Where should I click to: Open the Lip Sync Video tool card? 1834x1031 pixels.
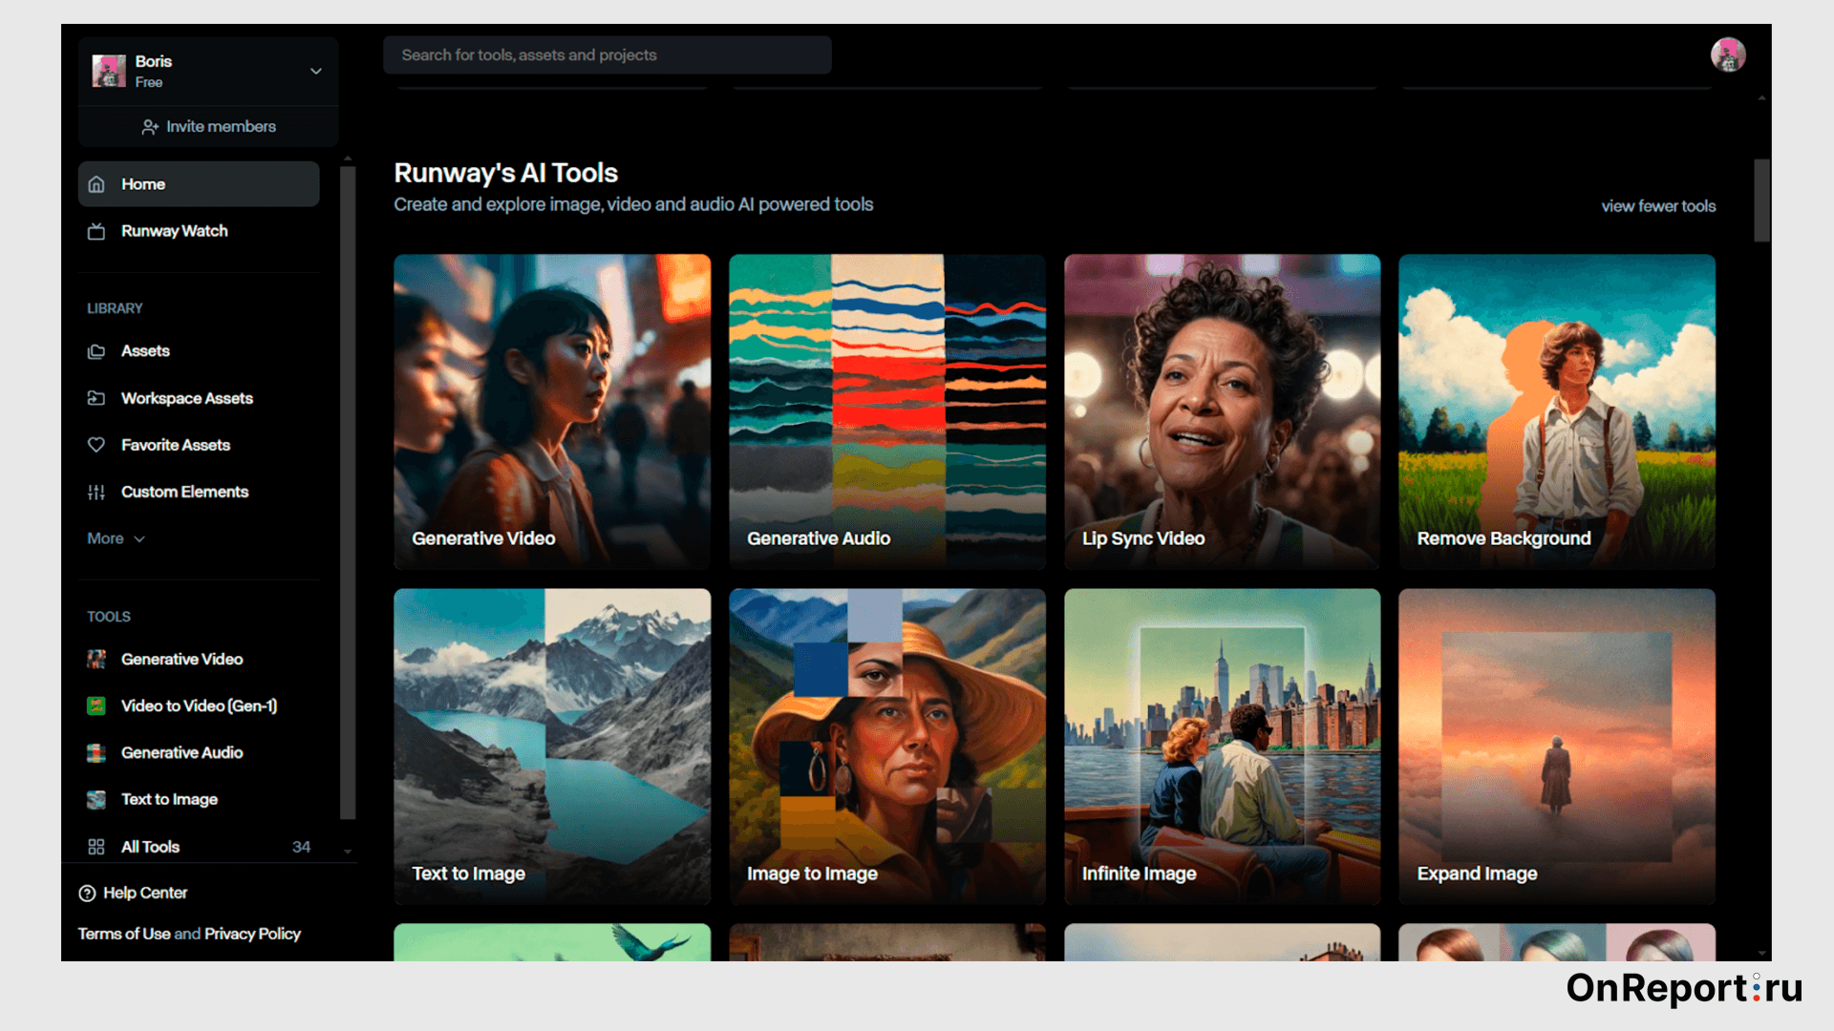coord(1223,411)
